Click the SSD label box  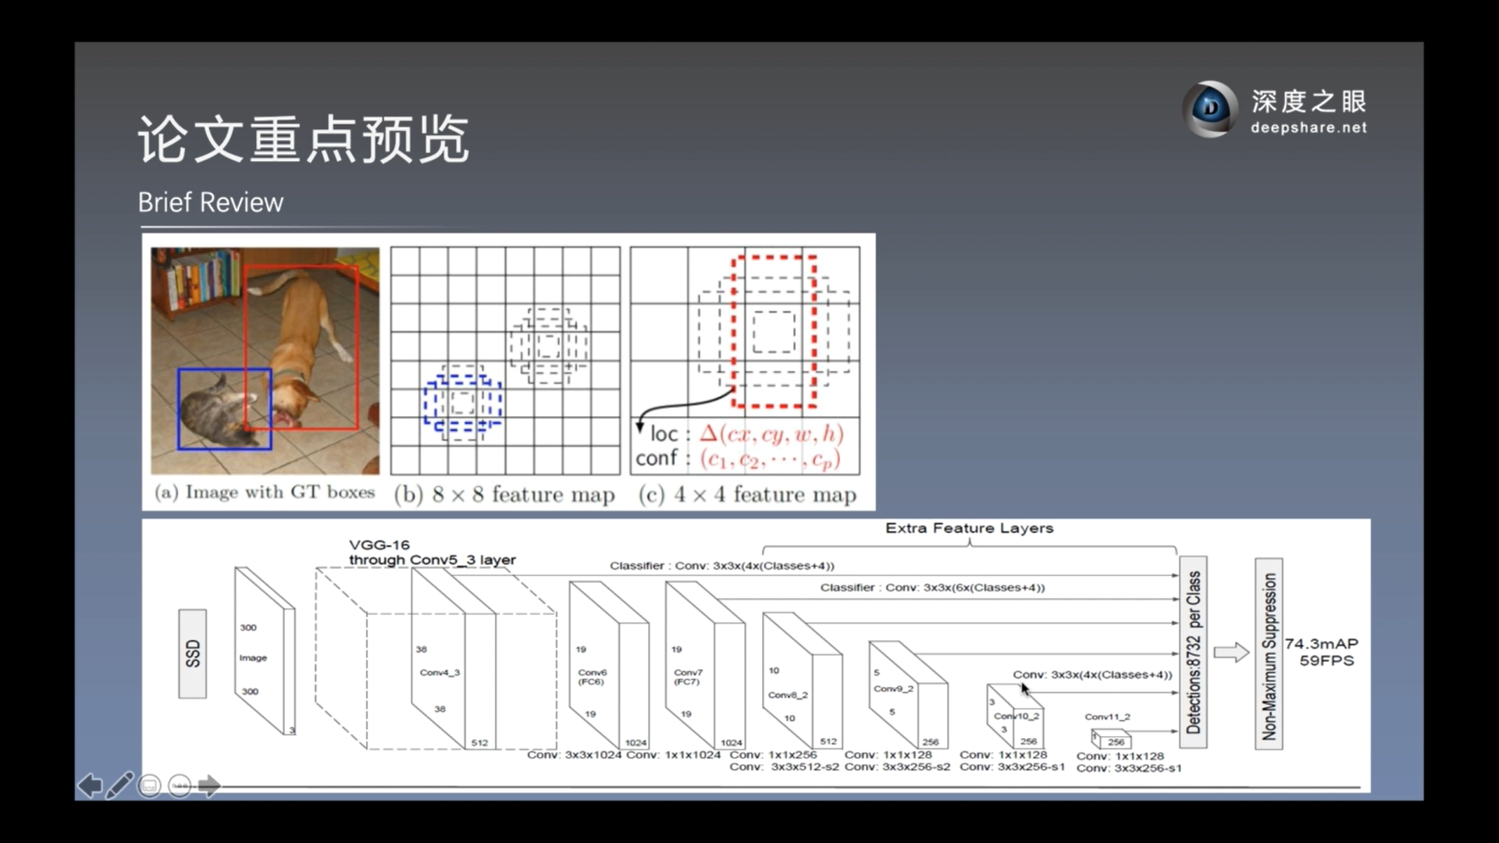point(192,653)
